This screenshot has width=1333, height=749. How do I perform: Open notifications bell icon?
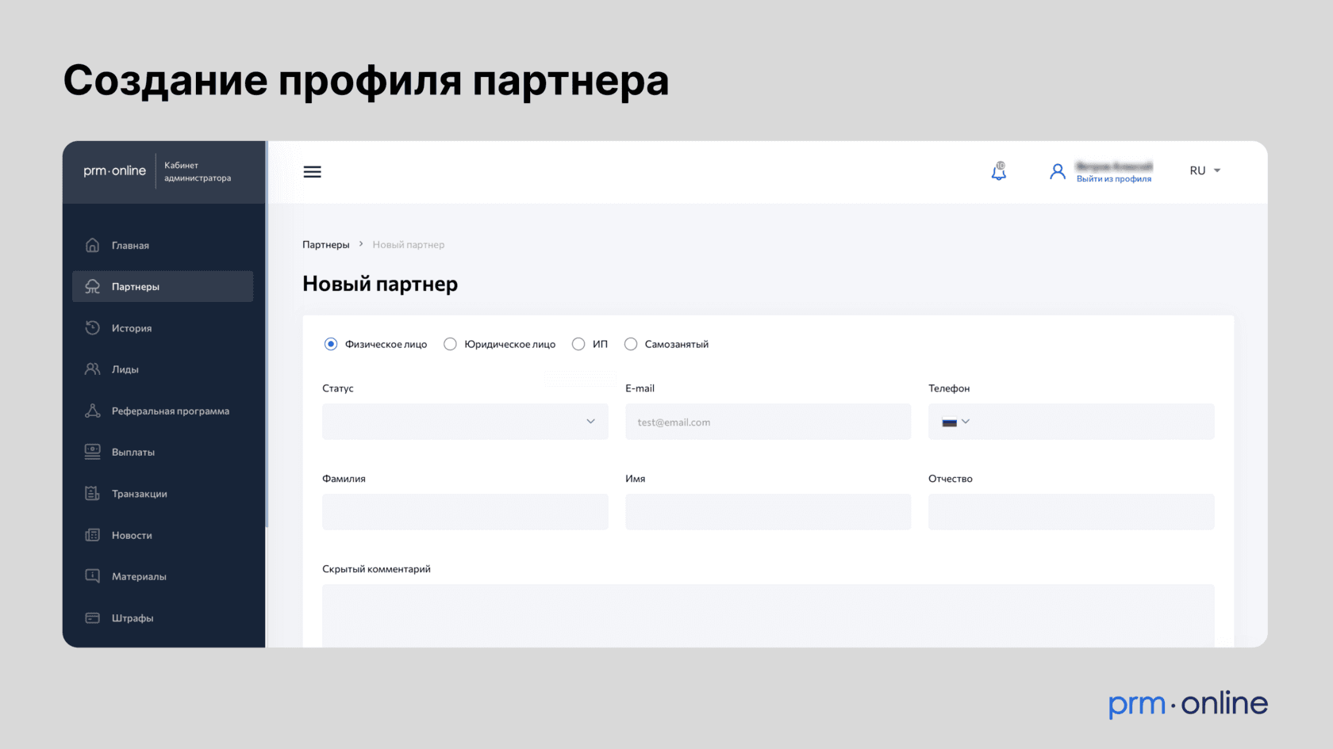coord(998,171)
